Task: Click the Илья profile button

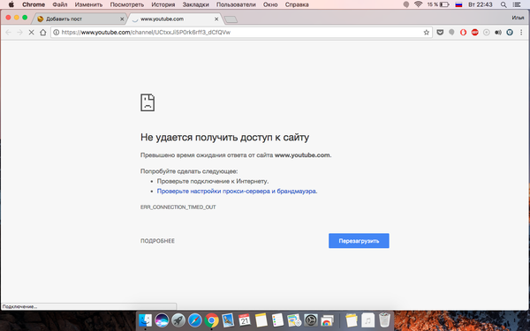Action: tap(518, 18)
